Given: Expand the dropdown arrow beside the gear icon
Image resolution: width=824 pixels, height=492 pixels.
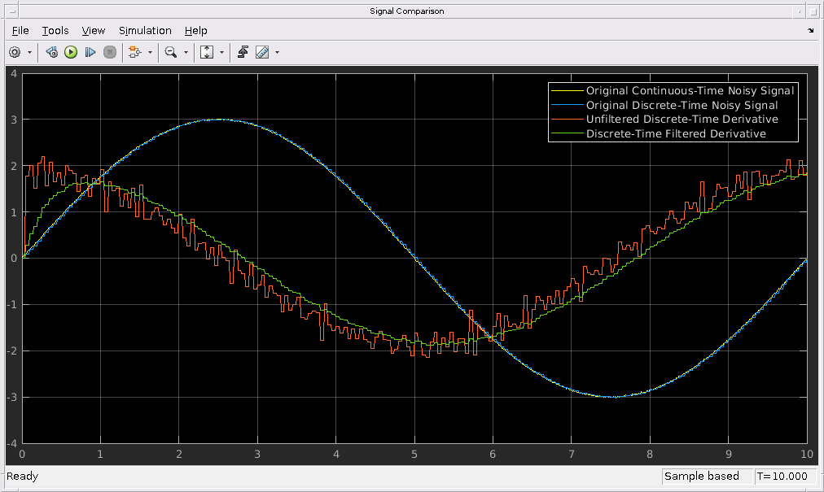Looking at the screenshot, I should tap(30, 52).
